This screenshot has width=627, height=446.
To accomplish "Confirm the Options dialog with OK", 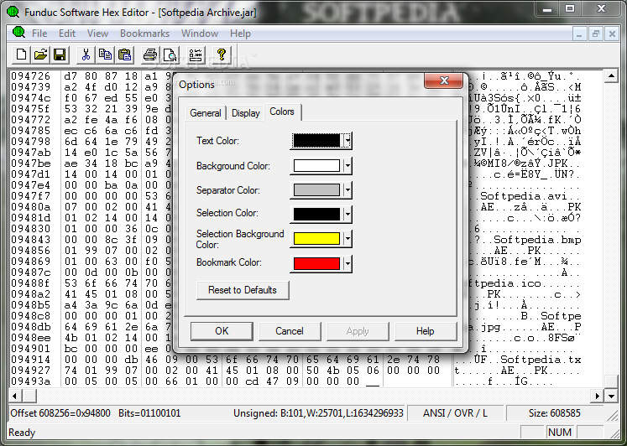I will pos(222,331).
